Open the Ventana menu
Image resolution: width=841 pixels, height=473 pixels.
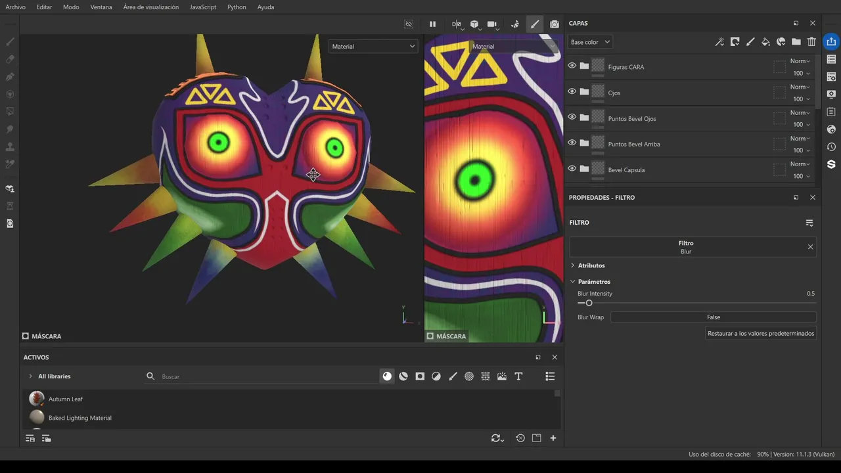(x=101, y=7)
